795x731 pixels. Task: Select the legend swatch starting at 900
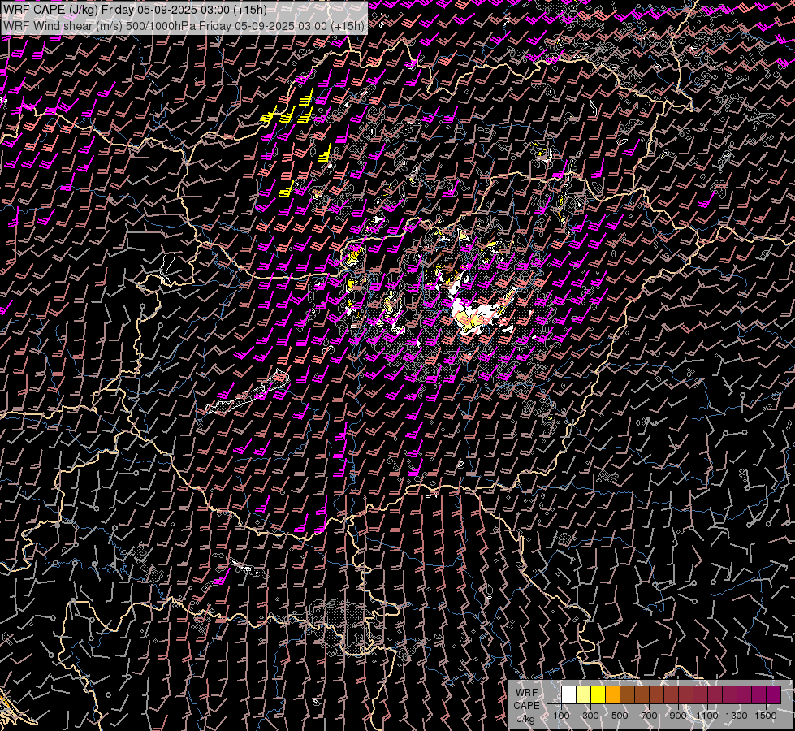tap(686, 694)
